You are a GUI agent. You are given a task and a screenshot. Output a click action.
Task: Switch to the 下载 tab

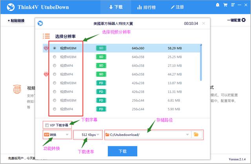pyautogui.click(x=116, y=7)
